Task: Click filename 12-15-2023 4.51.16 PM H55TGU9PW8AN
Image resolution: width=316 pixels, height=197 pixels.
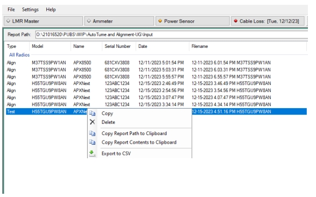Action: pos(231,111)
